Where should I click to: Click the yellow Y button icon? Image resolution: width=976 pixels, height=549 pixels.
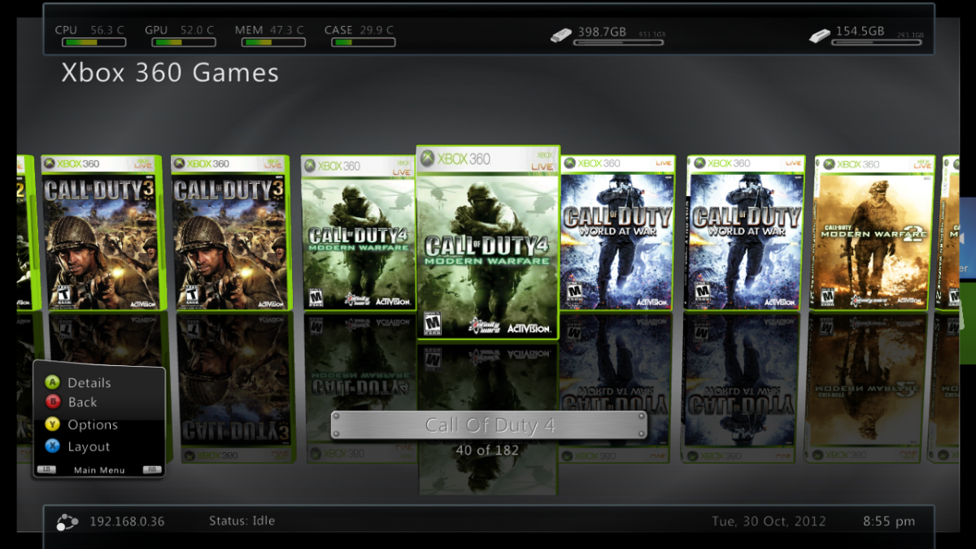coord(52,425)
